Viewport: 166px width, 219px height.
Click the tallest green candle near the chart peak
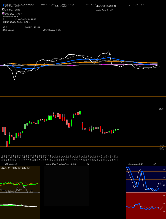(80, 112)
